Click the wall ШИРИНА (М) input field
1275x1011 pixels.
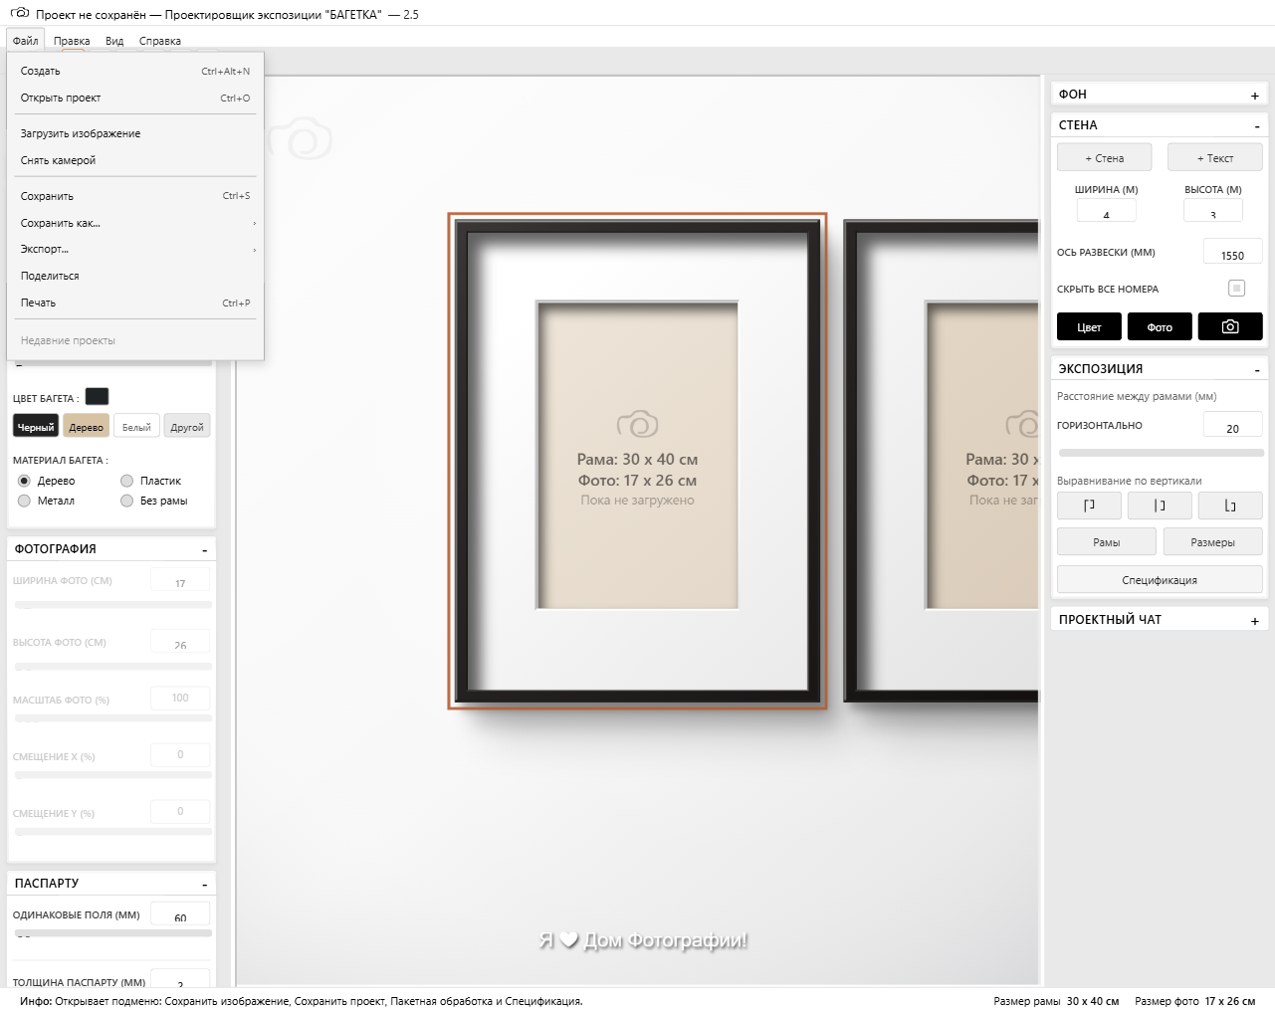(x=1106, y=211)
